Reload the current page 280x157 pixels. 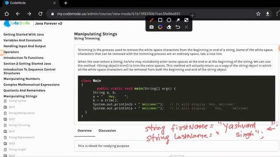(40, 14)
